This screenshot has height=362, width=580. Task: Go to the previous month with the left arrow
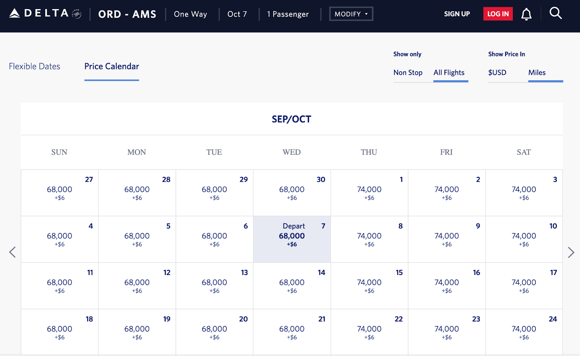(13, 252)
